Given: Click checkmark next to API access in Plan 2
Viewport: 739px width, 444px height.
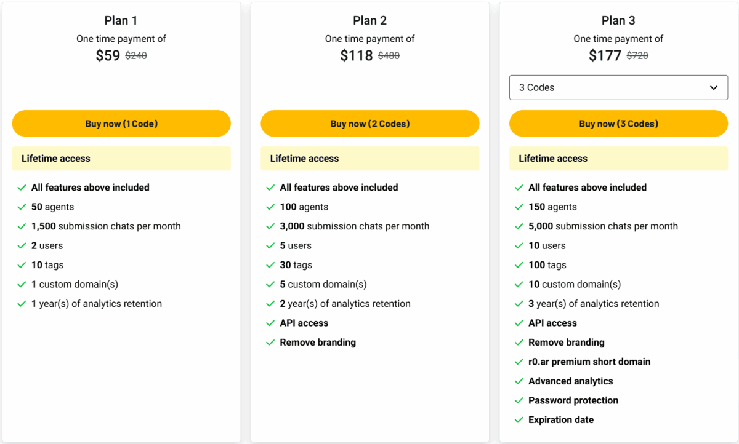Looking at the screenshot, I should coord(270,323).
